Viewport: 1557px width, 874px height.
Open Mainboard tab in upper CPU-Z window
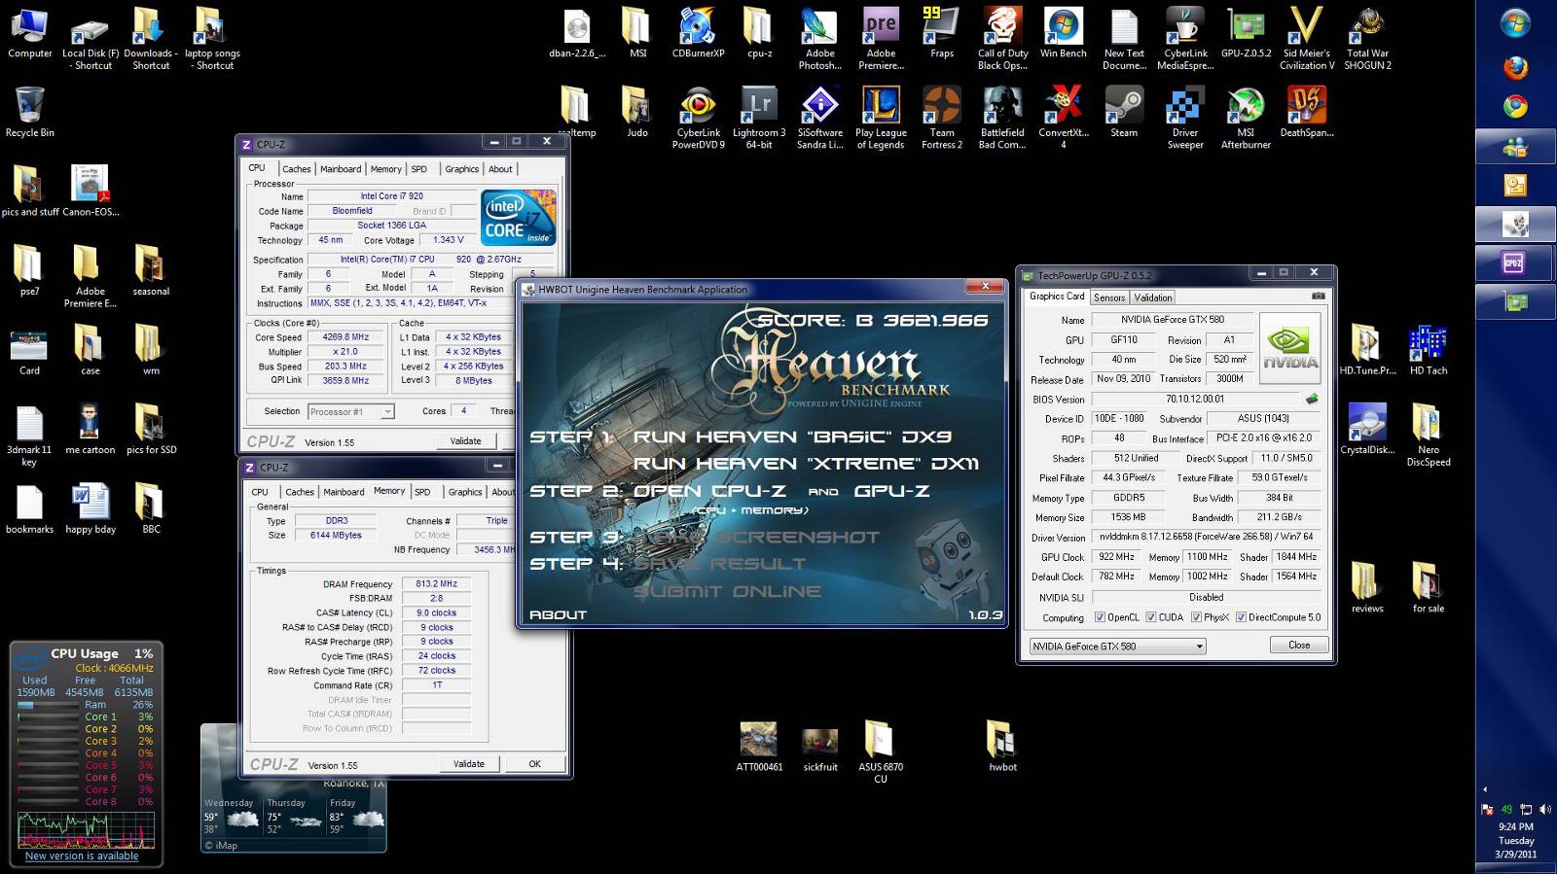click(341, 169)
